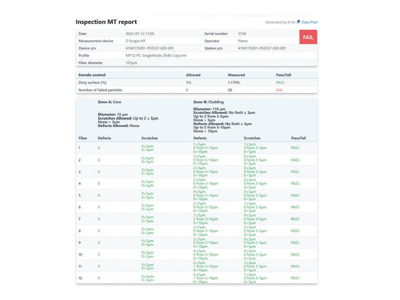Open the Data-Pixel link

309,22
